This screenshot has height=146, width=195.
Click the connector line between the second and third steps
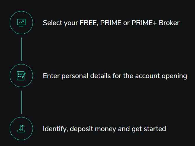(x=21, y=102)
